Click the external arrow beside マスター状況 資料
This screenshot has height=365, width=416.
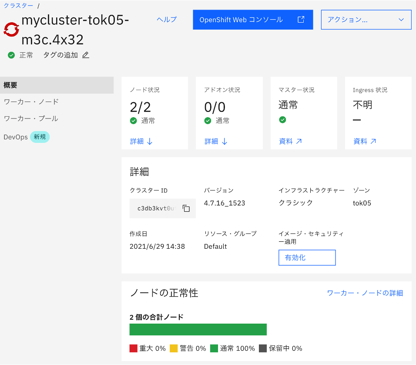pos(299,141)
